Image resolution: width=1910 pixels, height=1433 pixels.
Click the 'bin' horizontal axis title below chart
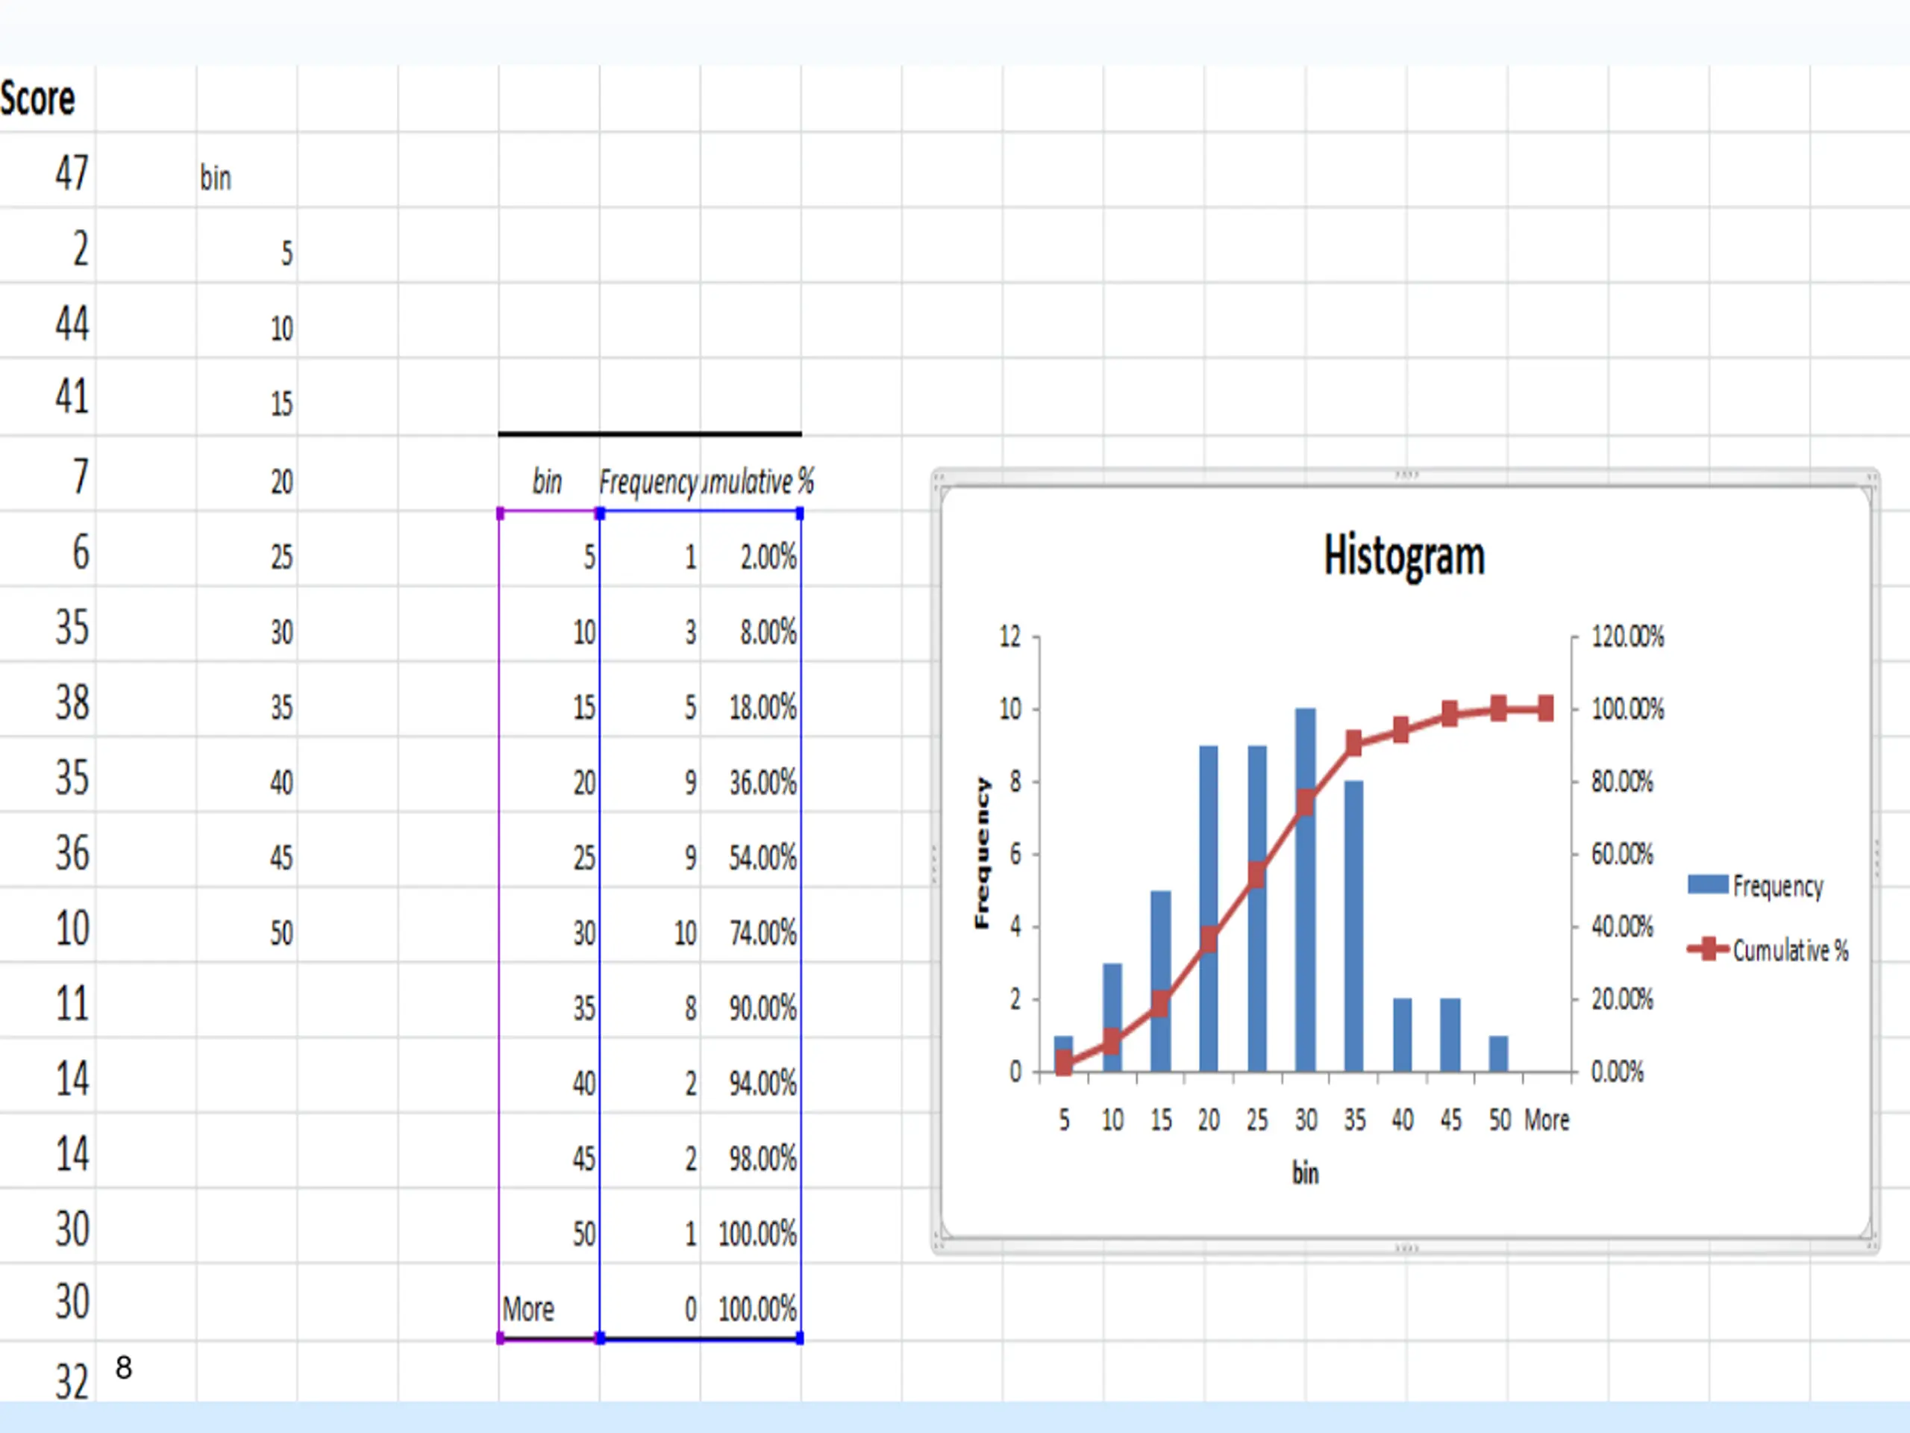coord(1305,1173)
